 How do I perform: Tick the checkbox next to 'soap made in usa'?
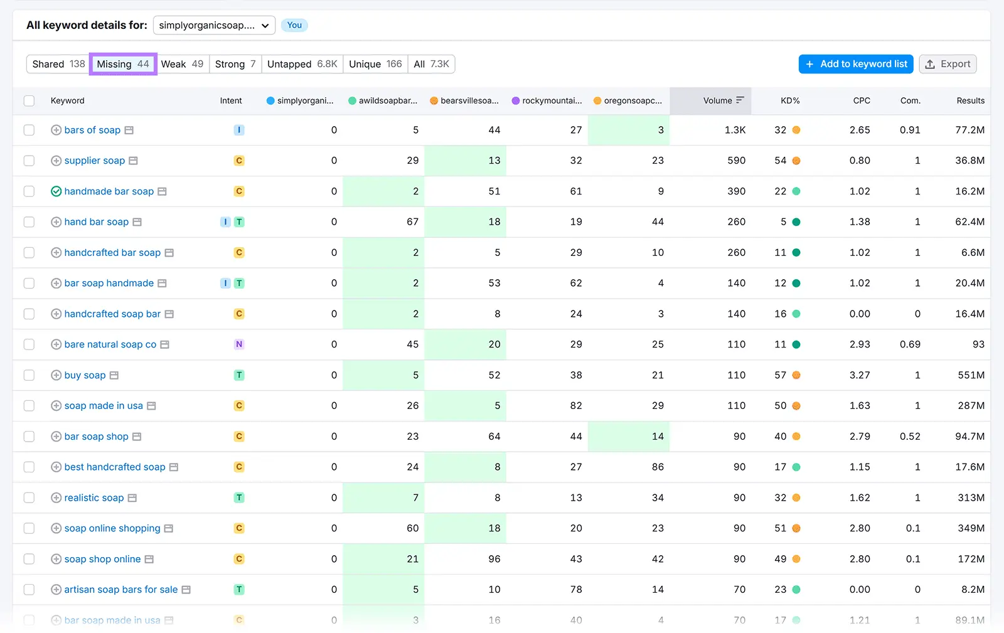coord(29,405)
